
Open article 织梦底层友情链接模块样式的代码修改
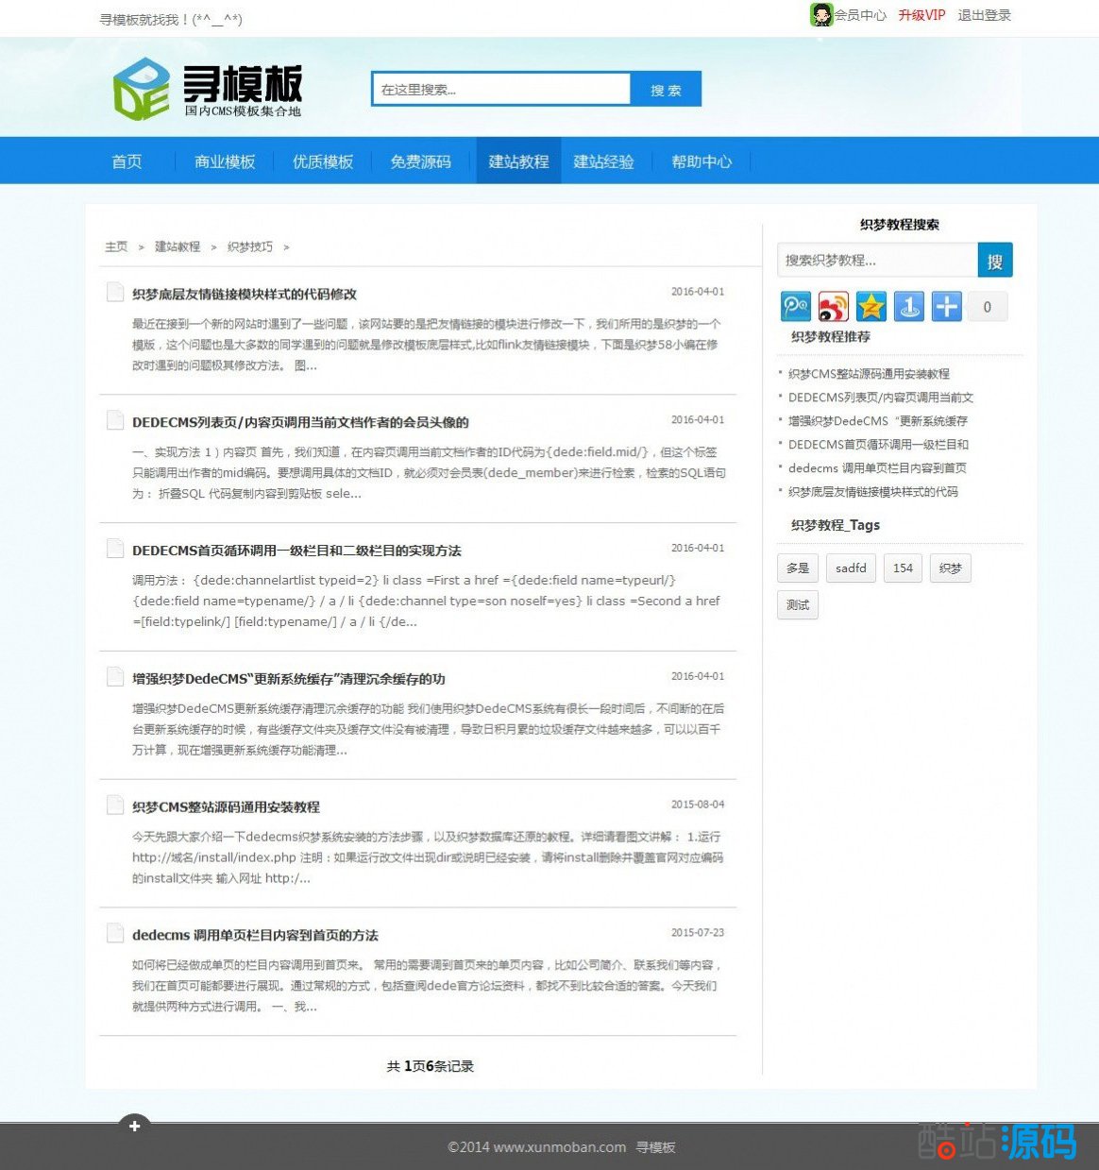245,294
